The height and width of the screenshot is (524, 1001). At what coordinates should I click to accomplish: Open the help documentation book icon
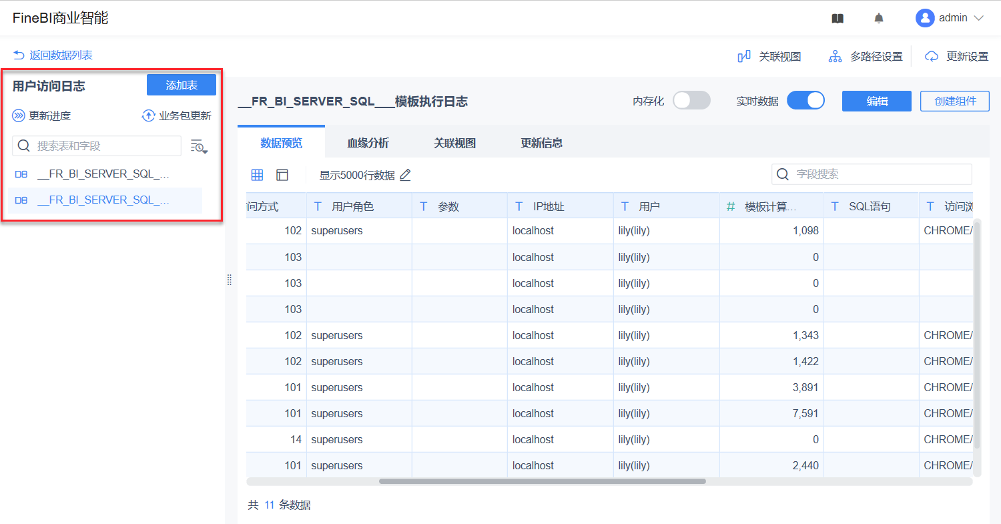pyautogui.click(x=838, y=19)
